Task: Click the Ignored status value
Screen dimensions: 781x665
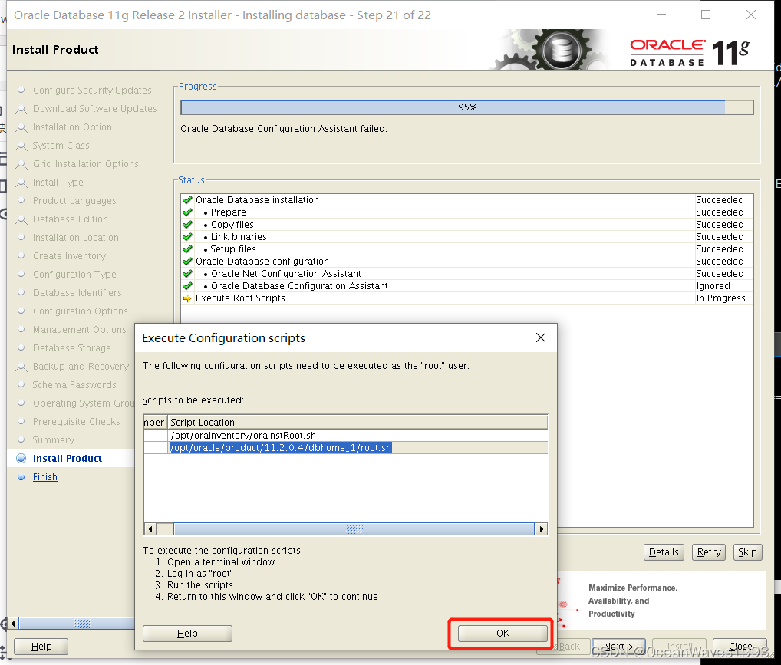Action: click(x=713, y=286)
